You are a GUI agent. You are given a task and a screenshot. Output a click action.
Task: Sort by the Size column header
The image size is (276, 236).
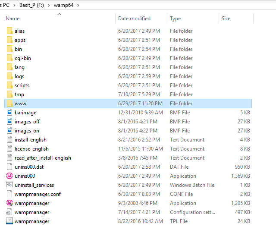pyautogui.click(x=226, y=19)
